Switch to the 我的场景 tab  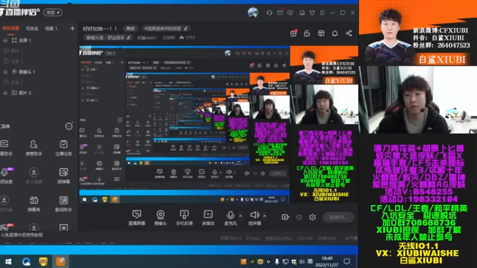pos(11,28)
